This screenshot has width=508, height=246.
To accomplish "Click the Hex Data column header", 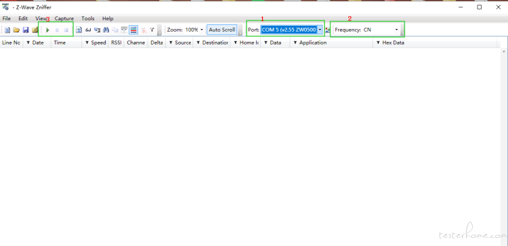I will (x=394, y=43).
